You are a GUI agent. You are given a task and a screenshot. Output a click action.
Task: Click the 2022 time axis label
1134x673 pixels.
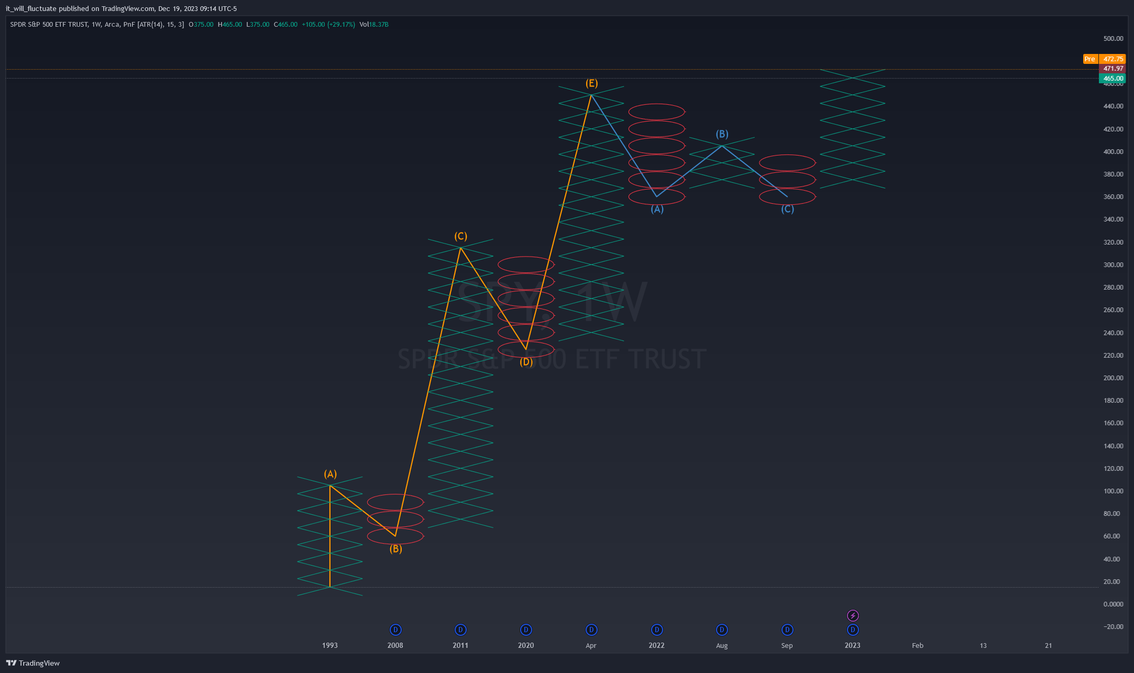[x=657, y=645]
